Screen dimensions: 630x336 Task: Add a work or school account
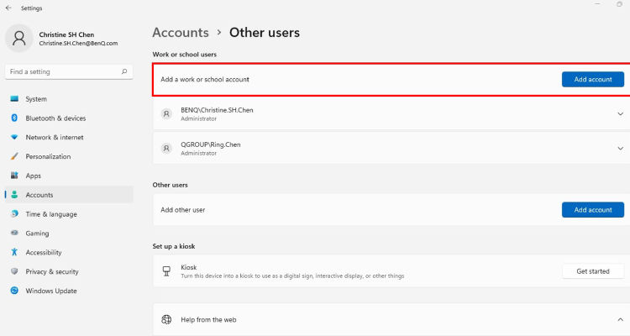click(x=593, y=79)
